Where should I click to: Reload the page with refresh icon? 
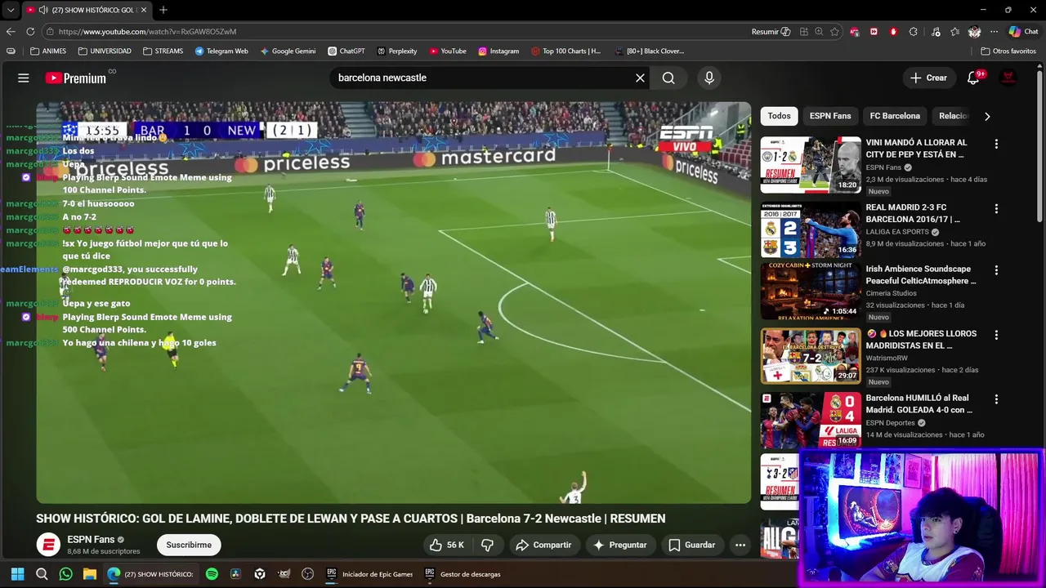30,32
